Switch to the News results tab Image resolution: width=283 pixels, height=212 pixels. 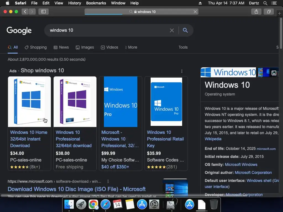click(x=61, y=47)
